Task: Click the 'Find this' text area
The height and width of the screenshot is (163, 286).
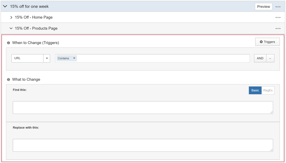Action: click(143, 107)
